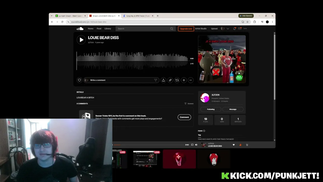This screenshot has width=323, height=182.
Task: Show fans info tooltip icon
Action: tap(204, 131)
